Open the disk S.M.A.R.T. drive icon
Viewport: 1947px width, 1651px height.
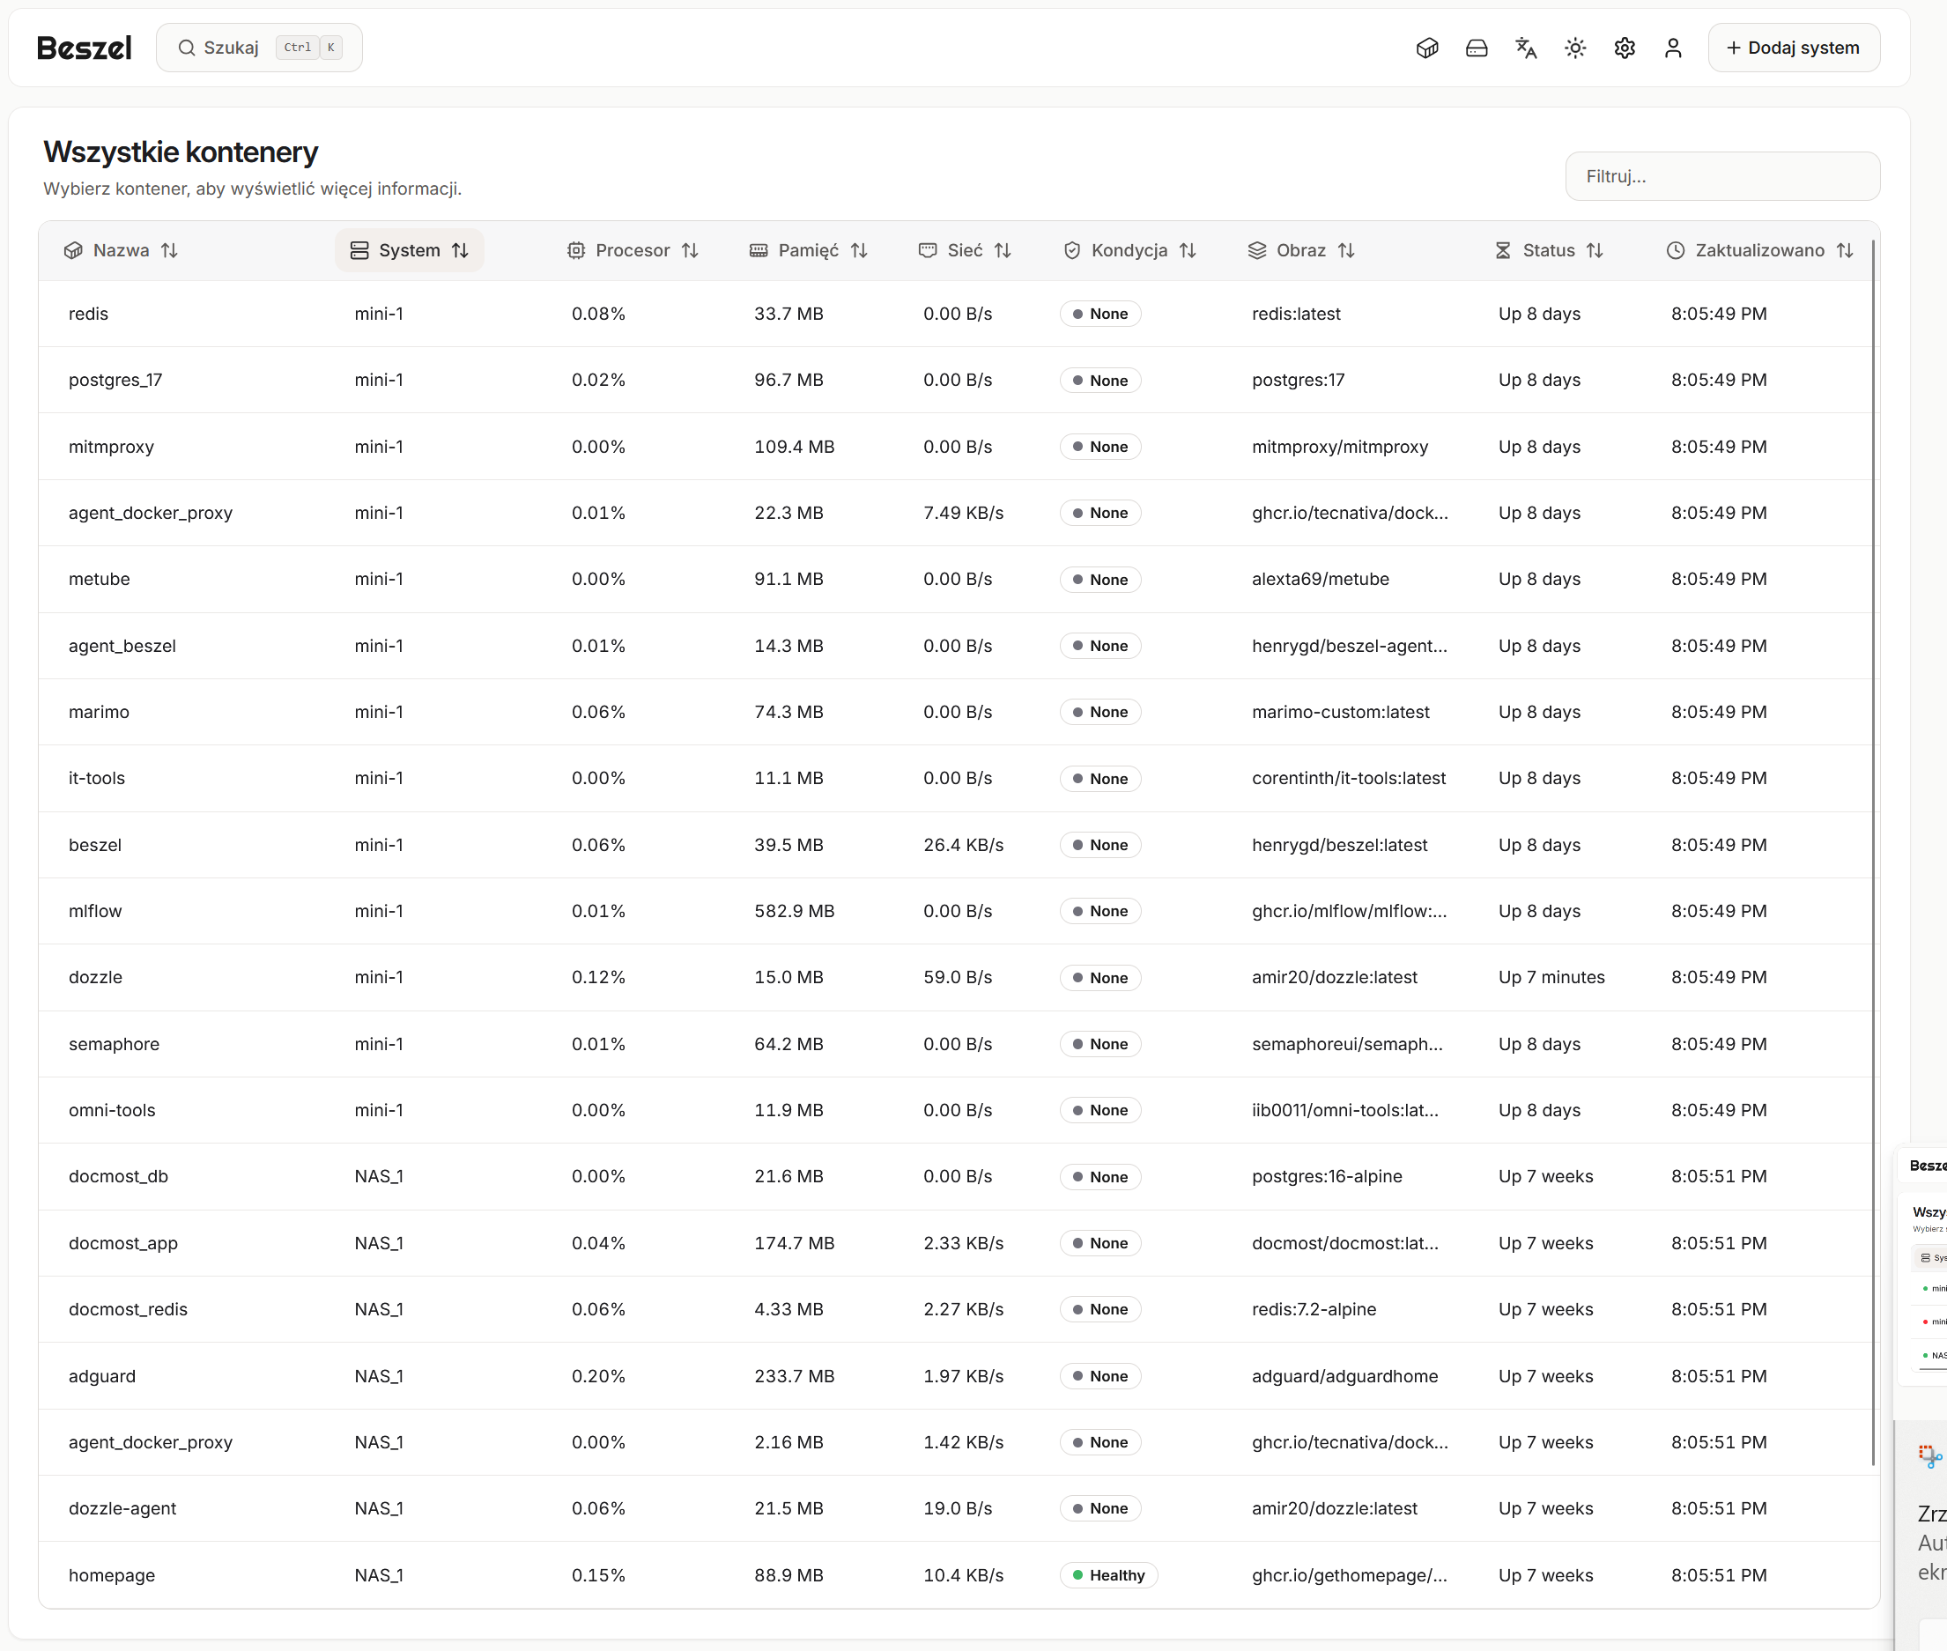1477,48
